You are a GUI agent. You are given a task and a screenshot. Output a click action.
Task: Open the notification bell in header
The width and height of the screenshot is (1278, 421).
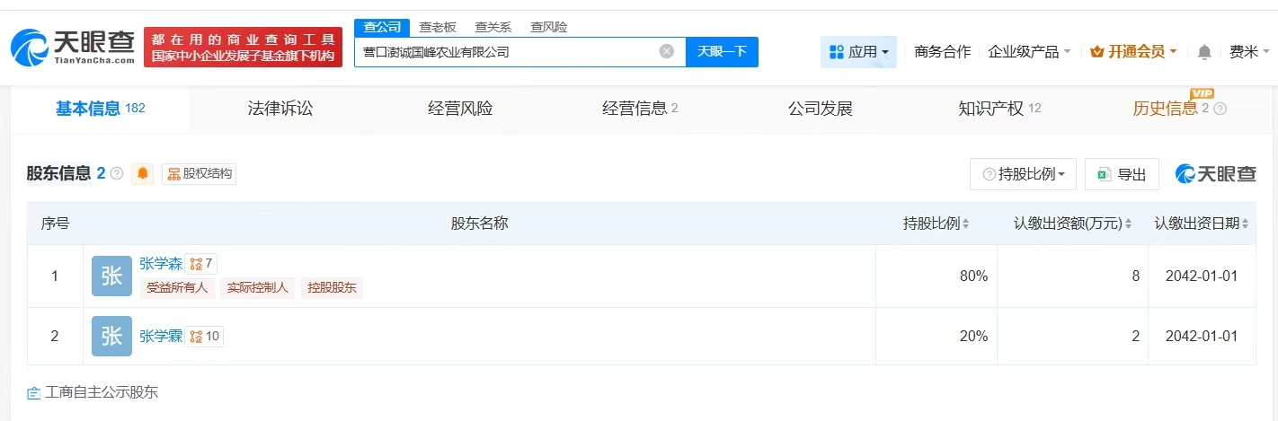point(1204,52)
